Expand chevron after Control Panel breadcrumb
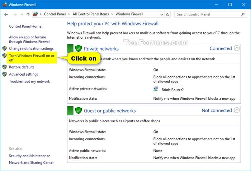 click(x=69, y=14)
